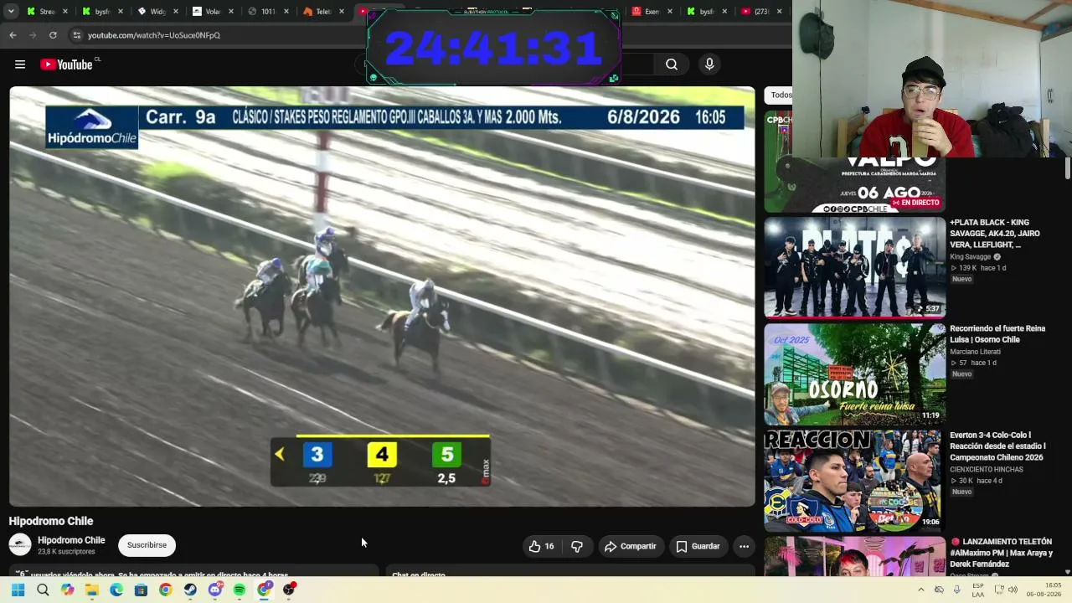Launch Copilot from the taskbar
The height and width of the screenshot is (603, 1072).
(67, 590)
